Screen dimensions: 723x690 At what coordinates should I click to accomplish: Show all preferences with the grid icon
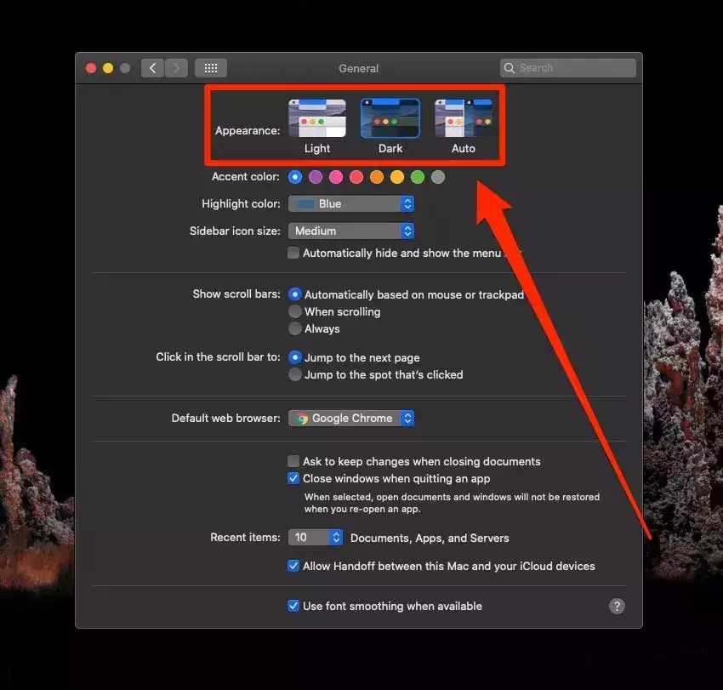pyautogui.click(x=211, y=68)
